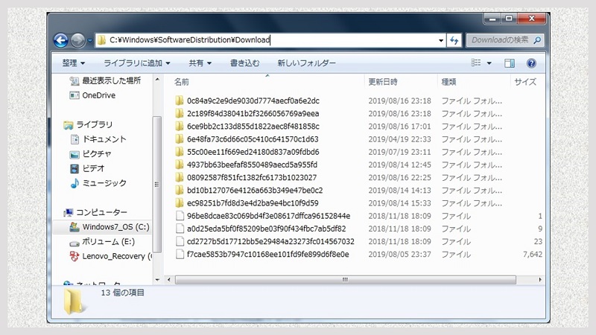The image size is (596, 335).
Task: Click navigation pane scroll up arrow
Action: 157,80
